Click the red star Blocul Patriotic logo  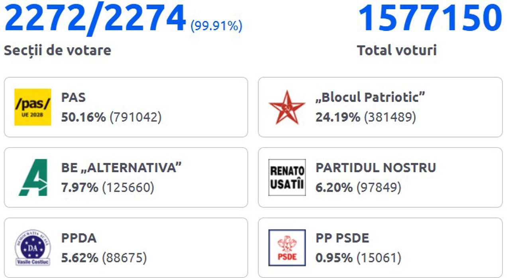(286, 107)
